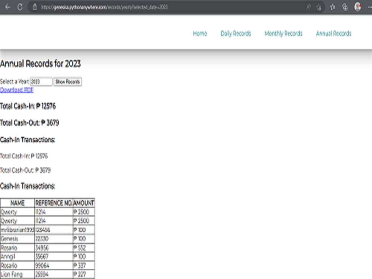
Task: Click the Genesis name cell
Action: (x=17, y=239)
